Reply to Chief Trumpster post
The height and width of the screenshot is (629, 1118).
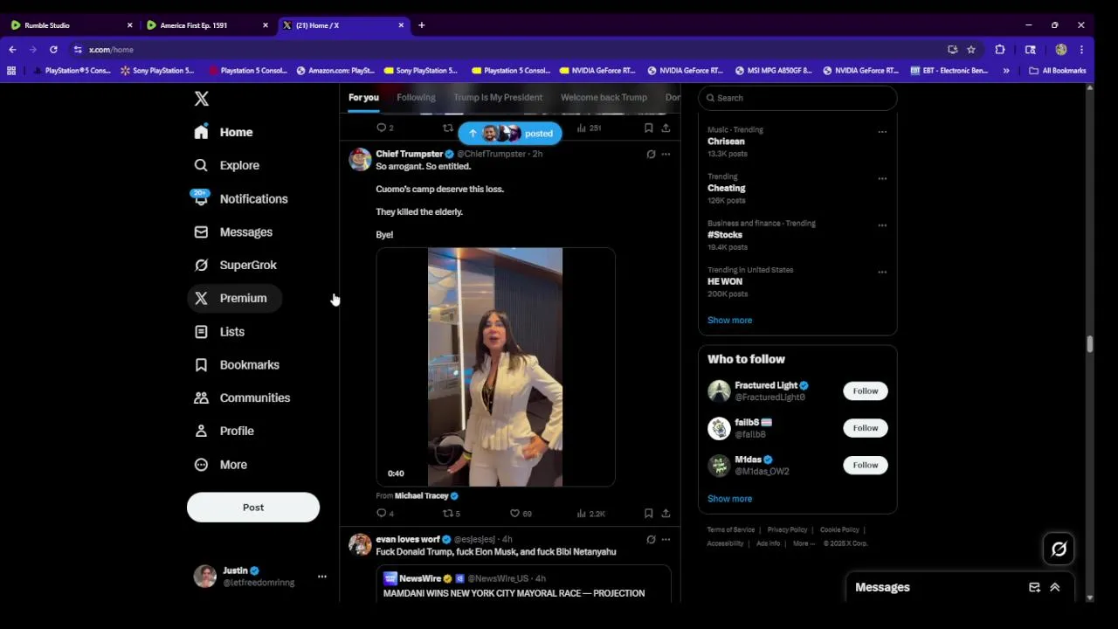[385, 514]
